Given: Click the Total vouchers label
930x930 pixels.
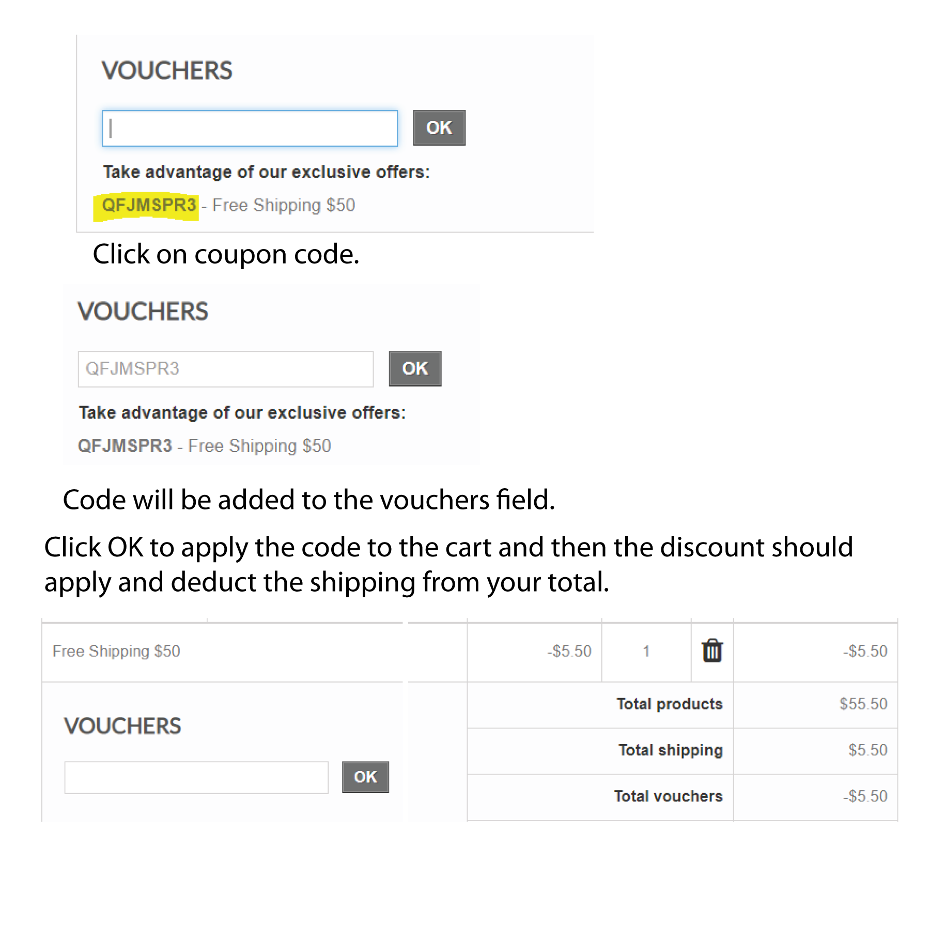Looking at the screenshot, I should [x=668, y=796].
